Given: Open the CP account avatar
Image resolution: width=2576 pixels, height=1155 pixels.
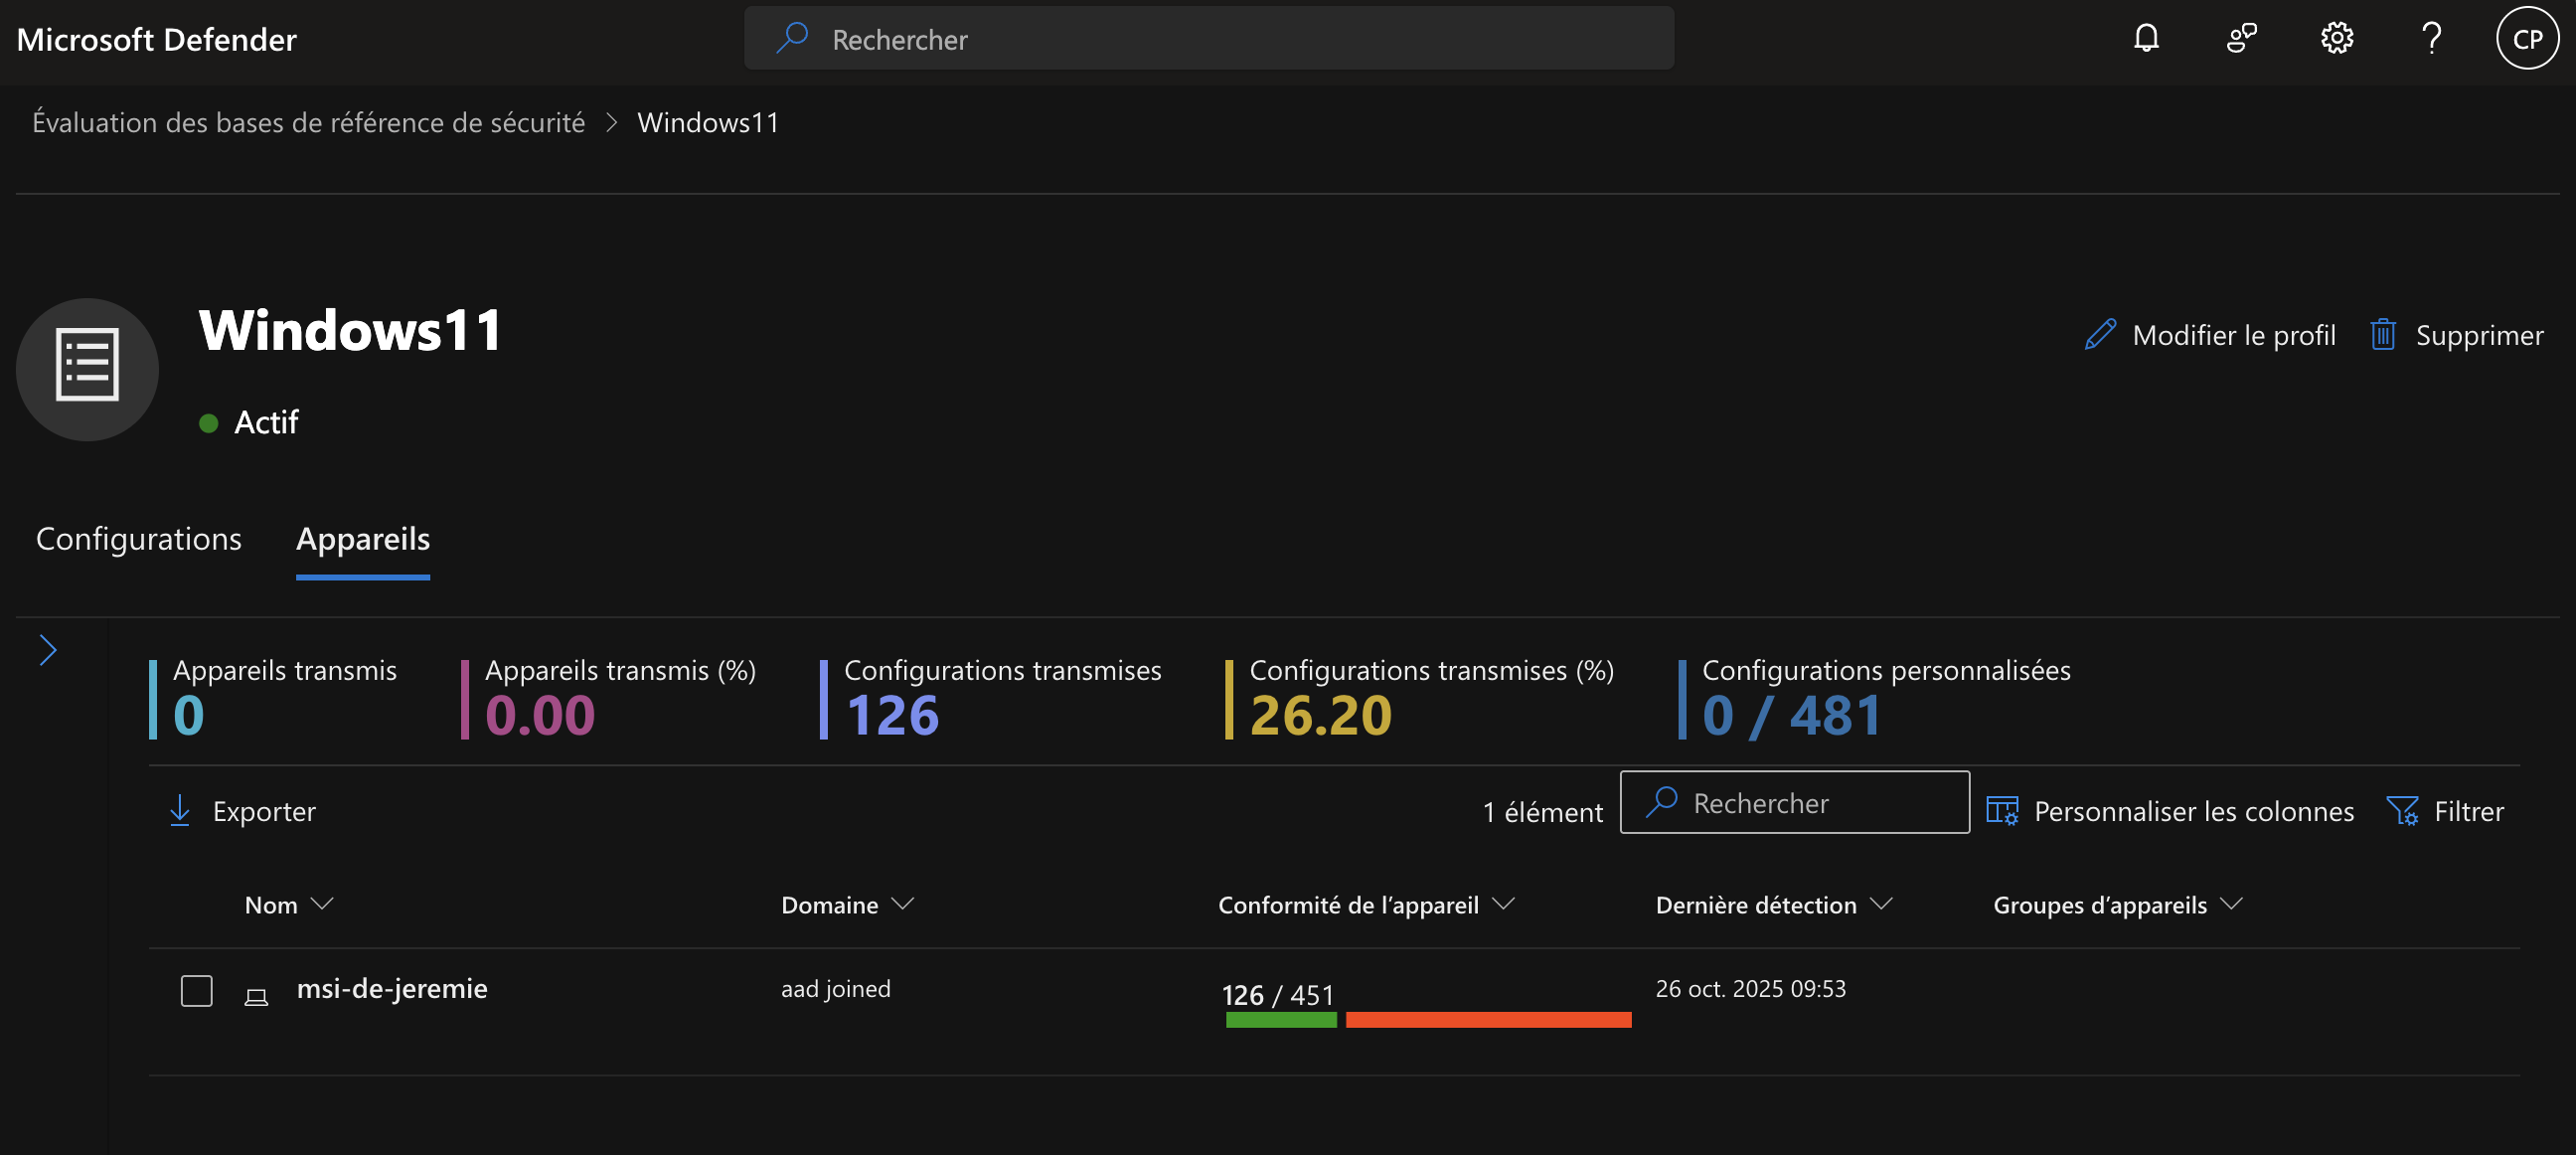Looking at the screenshot, I should pyautogui.click(x=2527, y=39).
